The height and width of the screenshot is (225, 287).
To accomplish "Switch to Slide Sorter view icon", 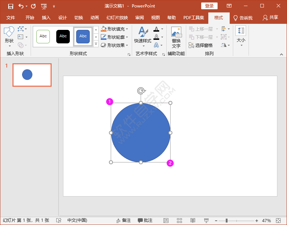I will pyautogui.click(x=179, y=220).
